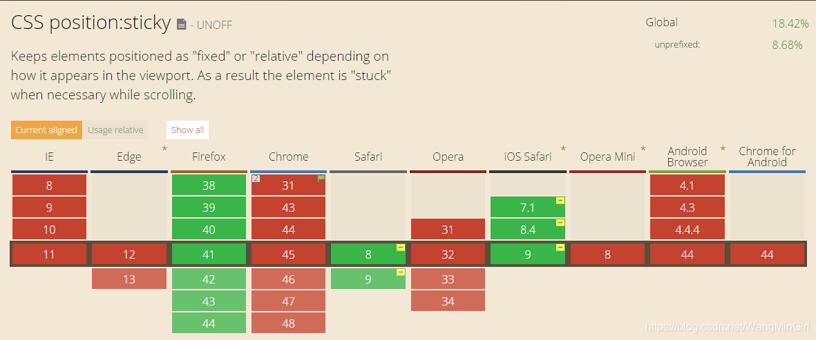Click the Global 18.42% usage value
Screen dimensions: 816x340
click(790, 23)
